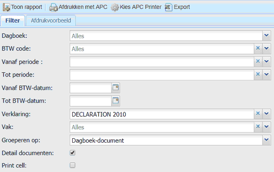Clear the BTW code selection
This screenshot has width=274, height=172.
point(258,48)
